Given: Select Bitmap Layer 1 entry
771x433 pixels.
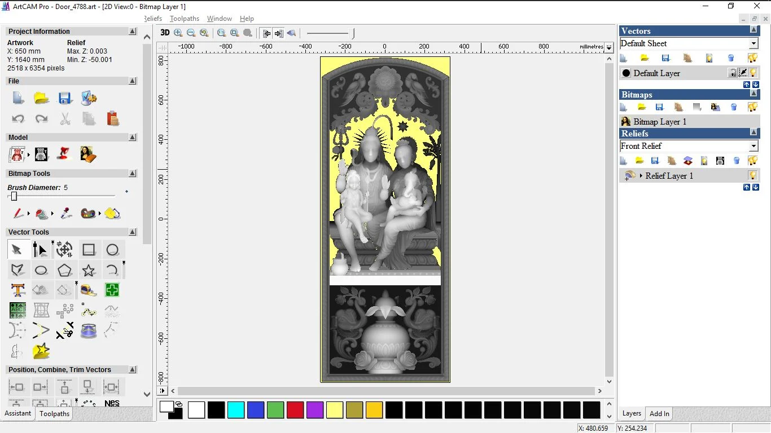Looking at the screenshot, I should point(660,122).
